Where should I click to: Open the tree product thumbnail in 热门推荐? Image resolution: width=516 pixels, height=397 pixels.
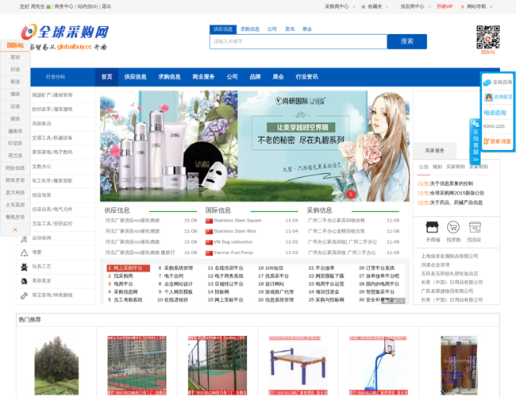click(56, 365)
